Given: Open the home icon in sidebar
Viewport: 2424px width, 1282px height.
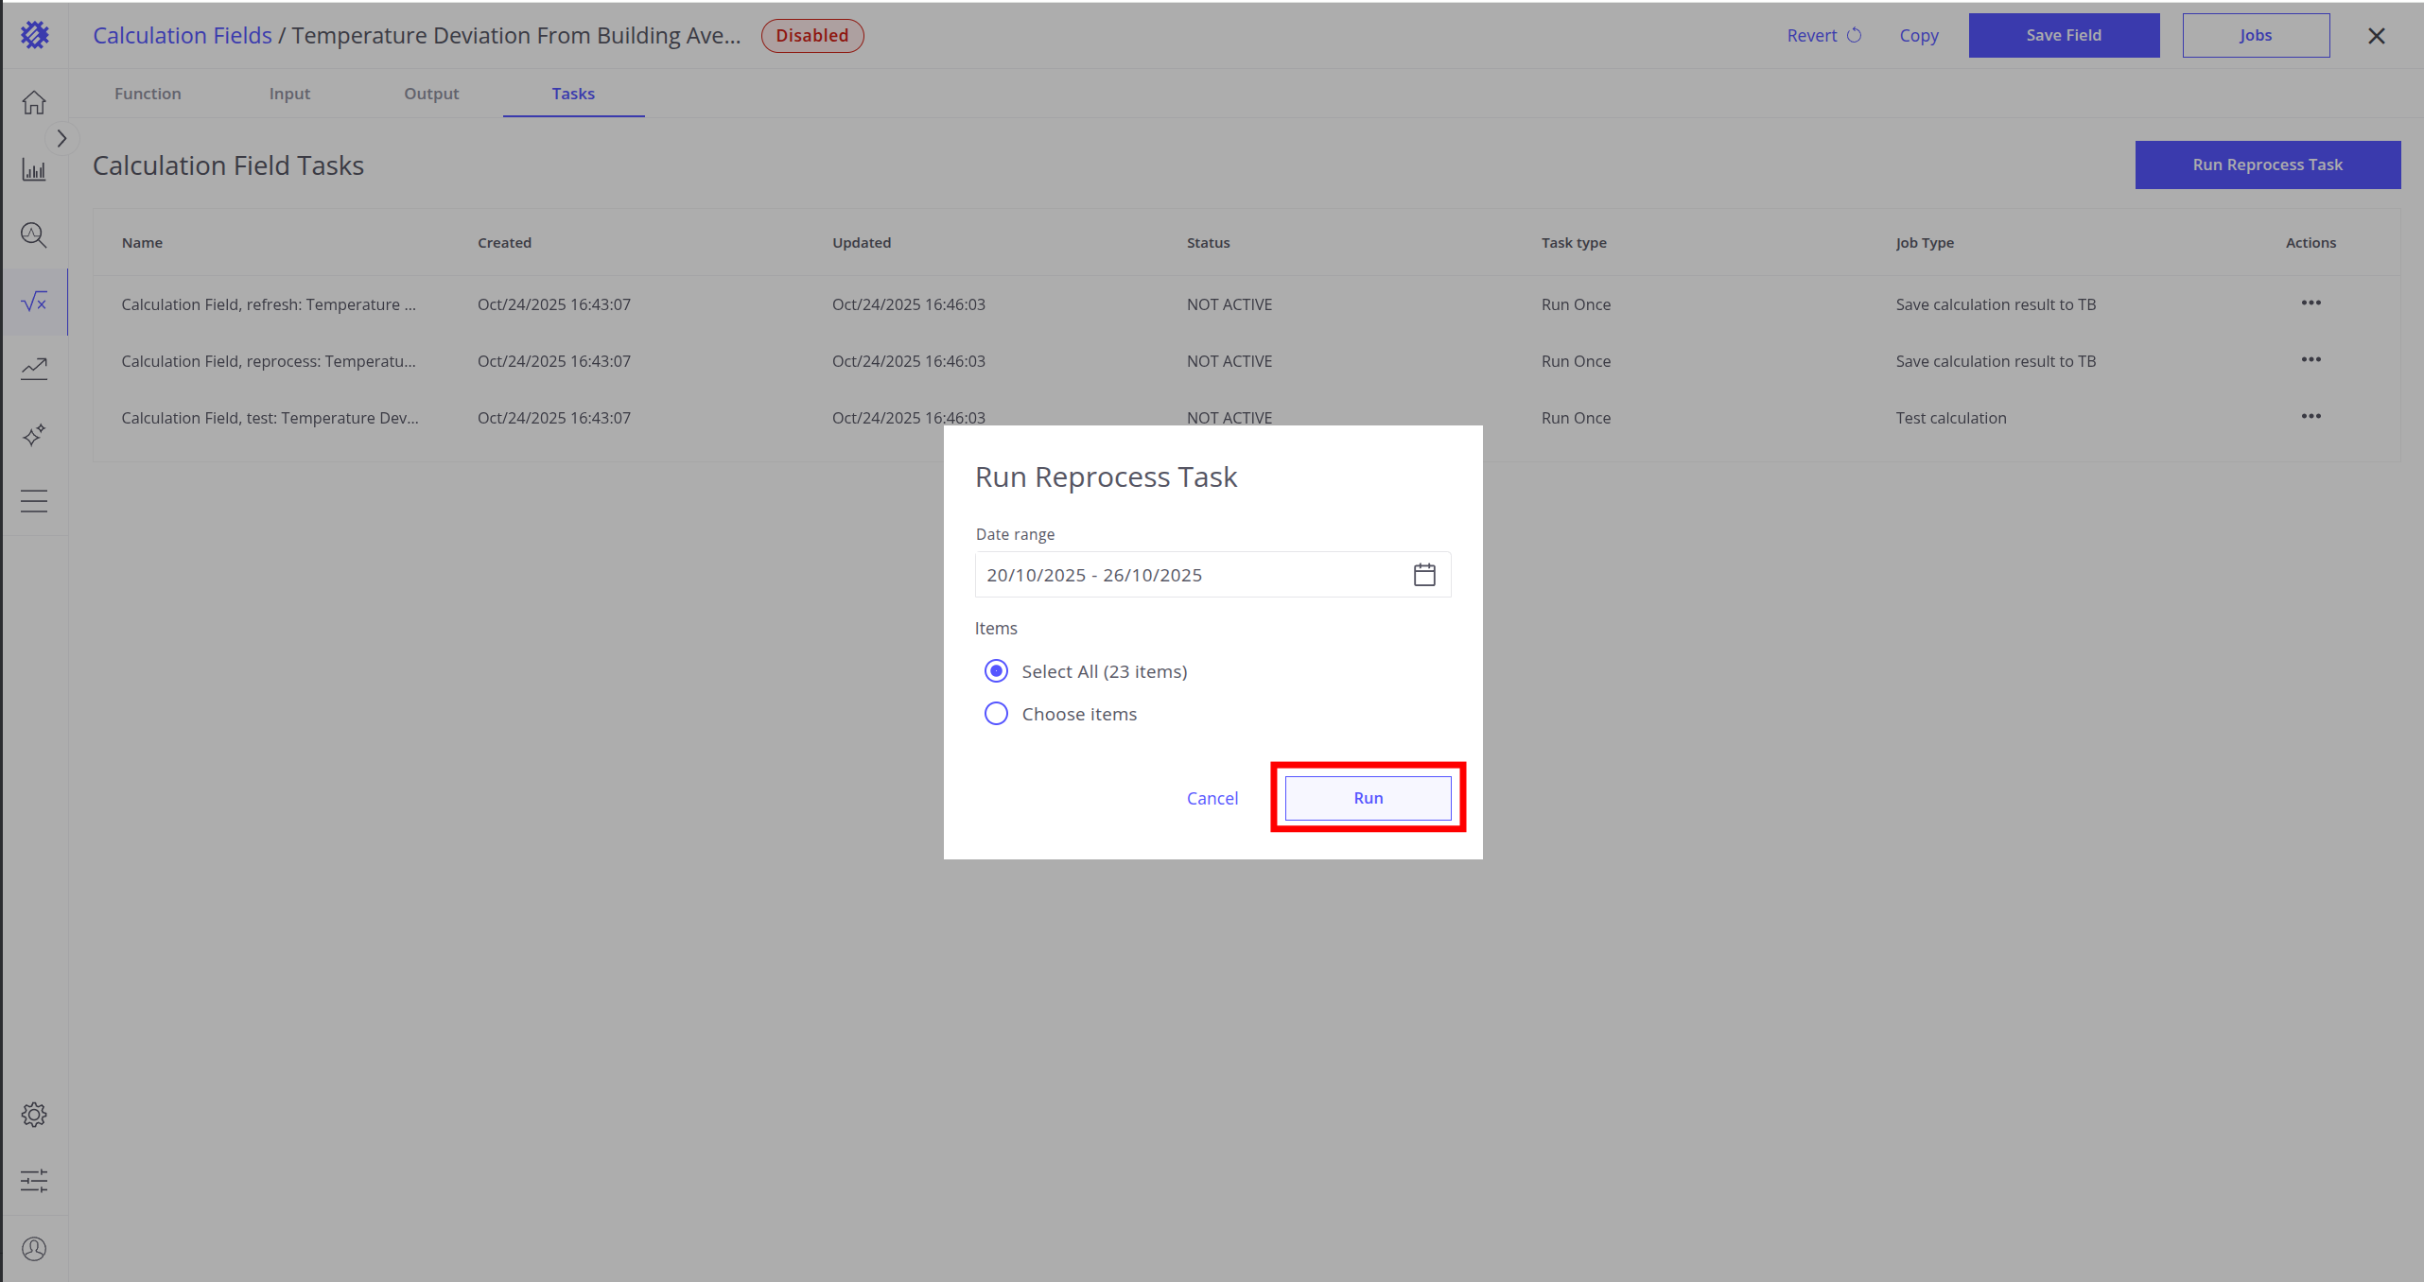Looking at the screenshot, I should (x=34, y=102).
